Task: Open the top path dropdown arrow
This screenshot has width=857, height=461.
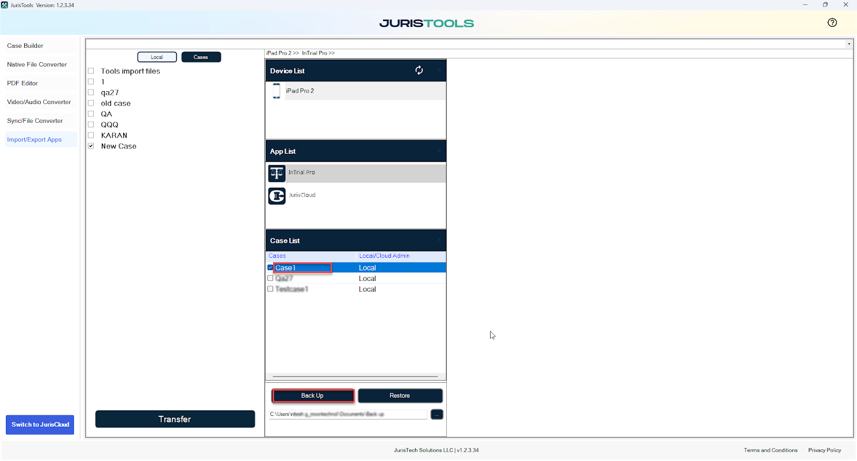Action: [849, 44]
